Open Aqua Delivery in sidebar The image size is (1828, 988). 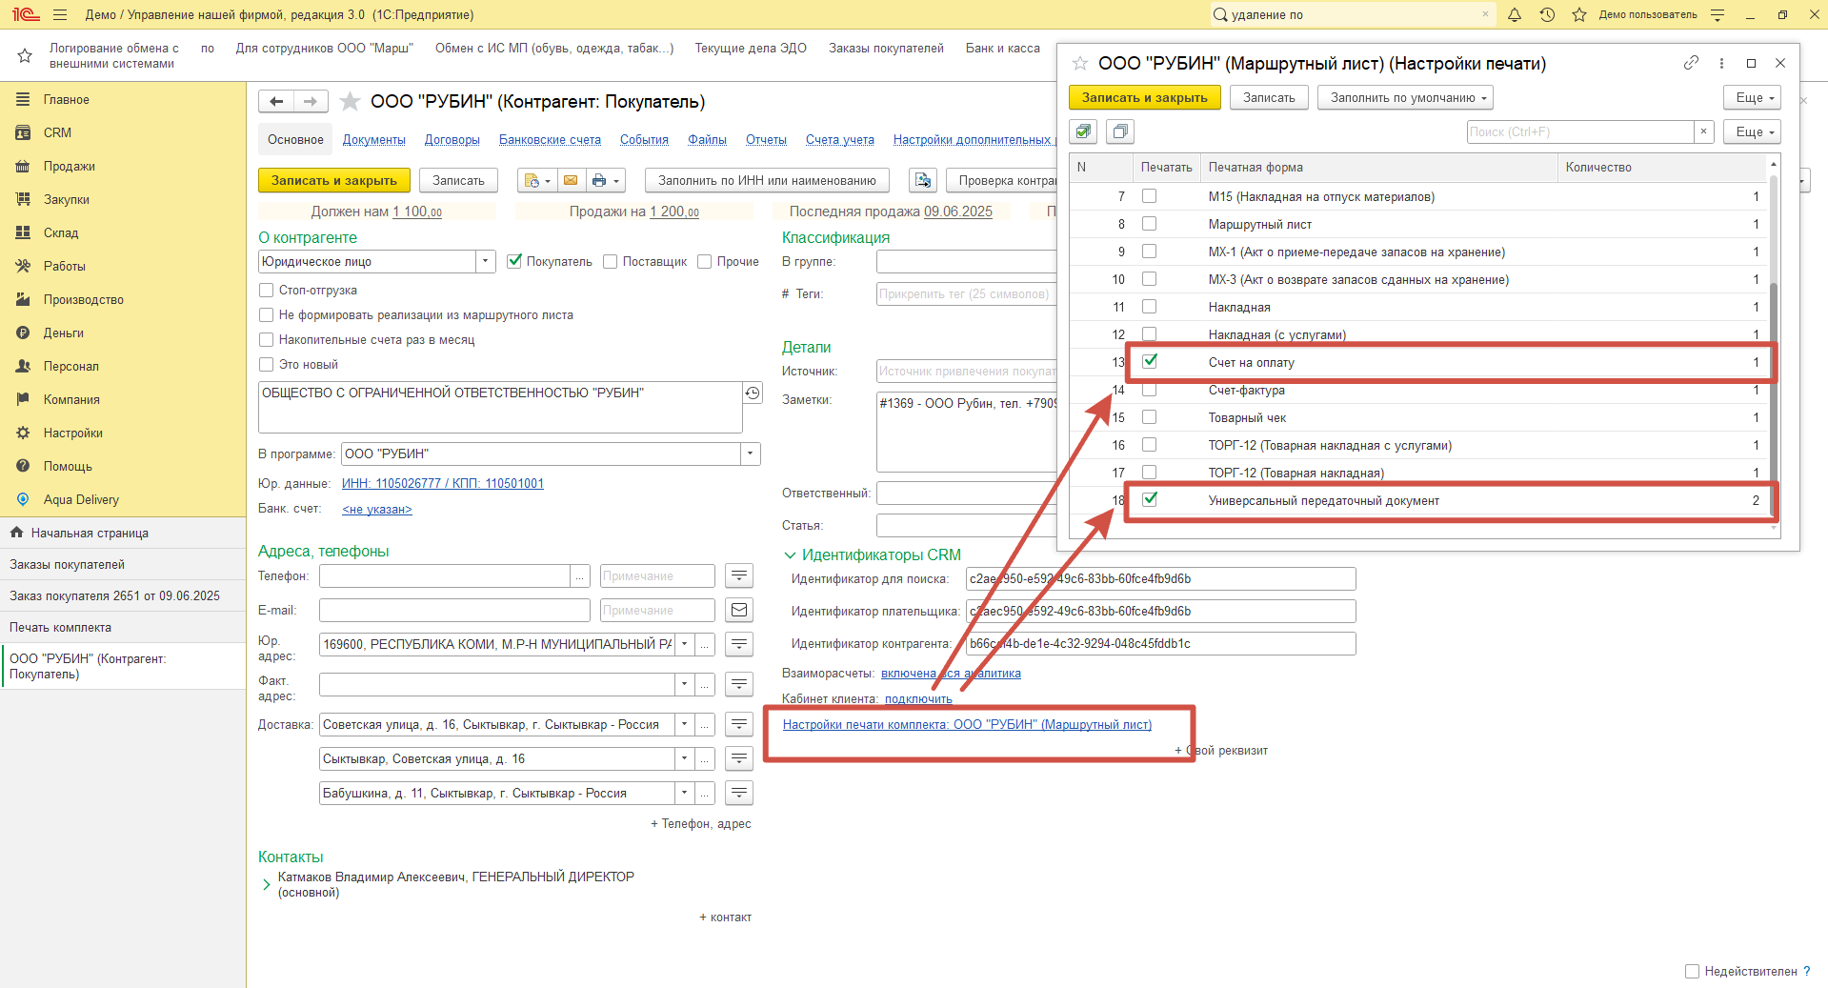click(x=81, y=499)
